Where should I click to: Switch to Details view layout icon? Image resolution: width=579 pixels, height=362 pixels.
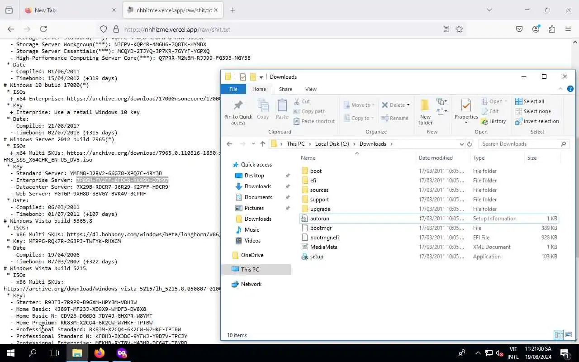tap(559, 335)
